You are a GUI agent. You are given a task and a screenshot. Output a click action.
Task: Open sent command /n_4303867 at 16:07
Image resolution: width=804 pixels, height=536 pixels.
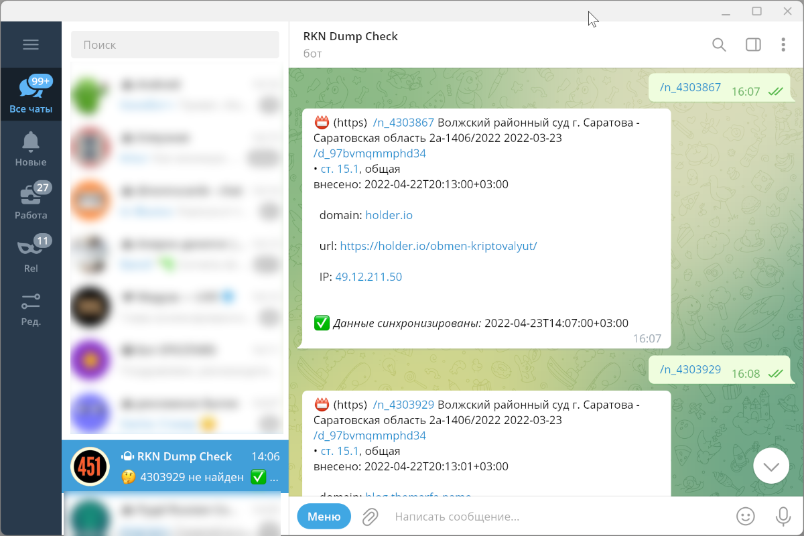(x=690, y=87)
